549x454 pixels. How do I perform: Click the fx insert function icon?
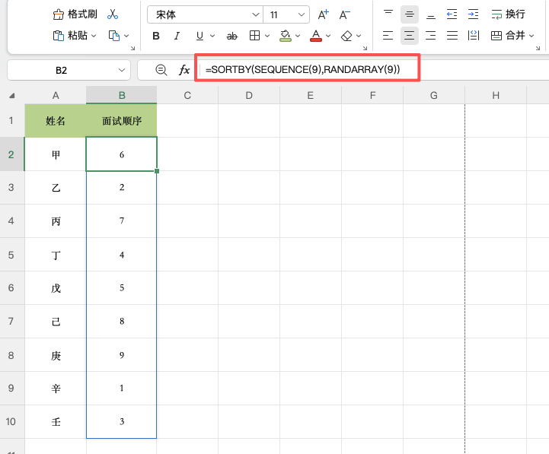pos(184,70)
